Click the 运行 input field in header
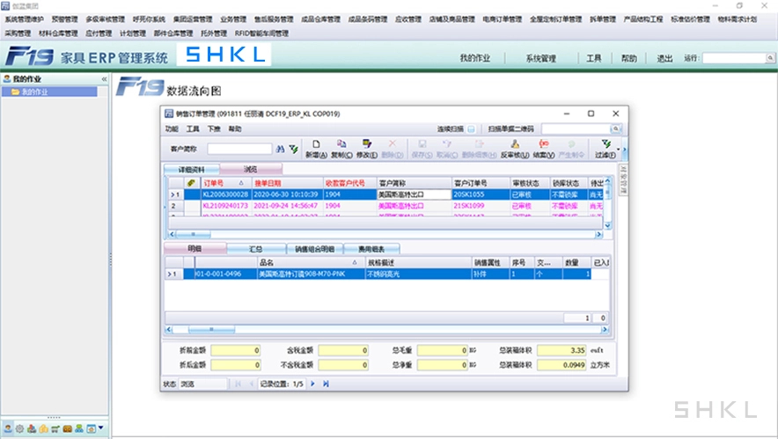Image resolution: width=778 pixels, height=439 pixels. [734, 58]
